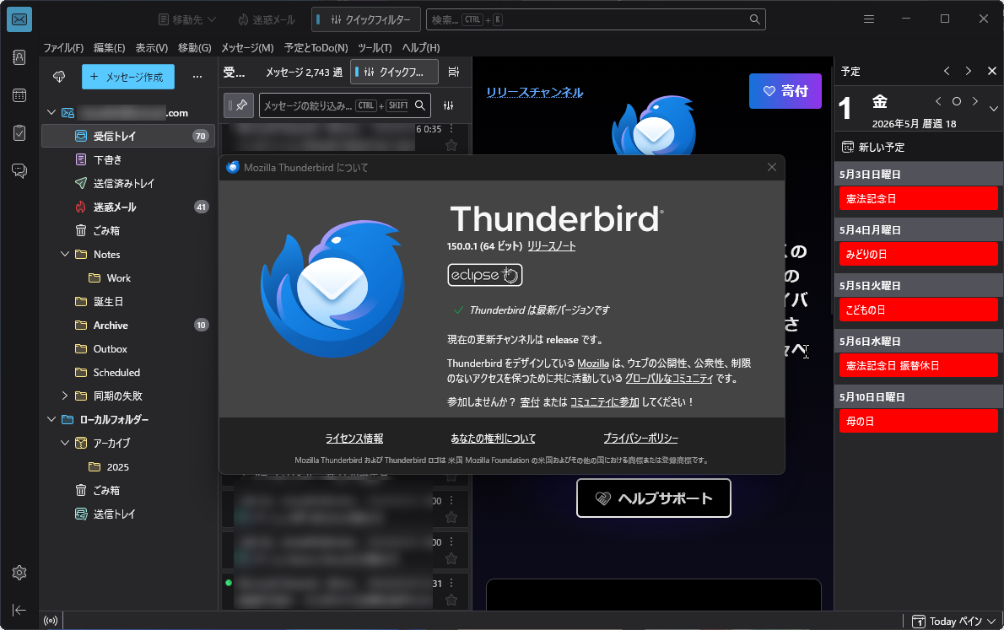Close the Today pane (予定)

[992, 71]
